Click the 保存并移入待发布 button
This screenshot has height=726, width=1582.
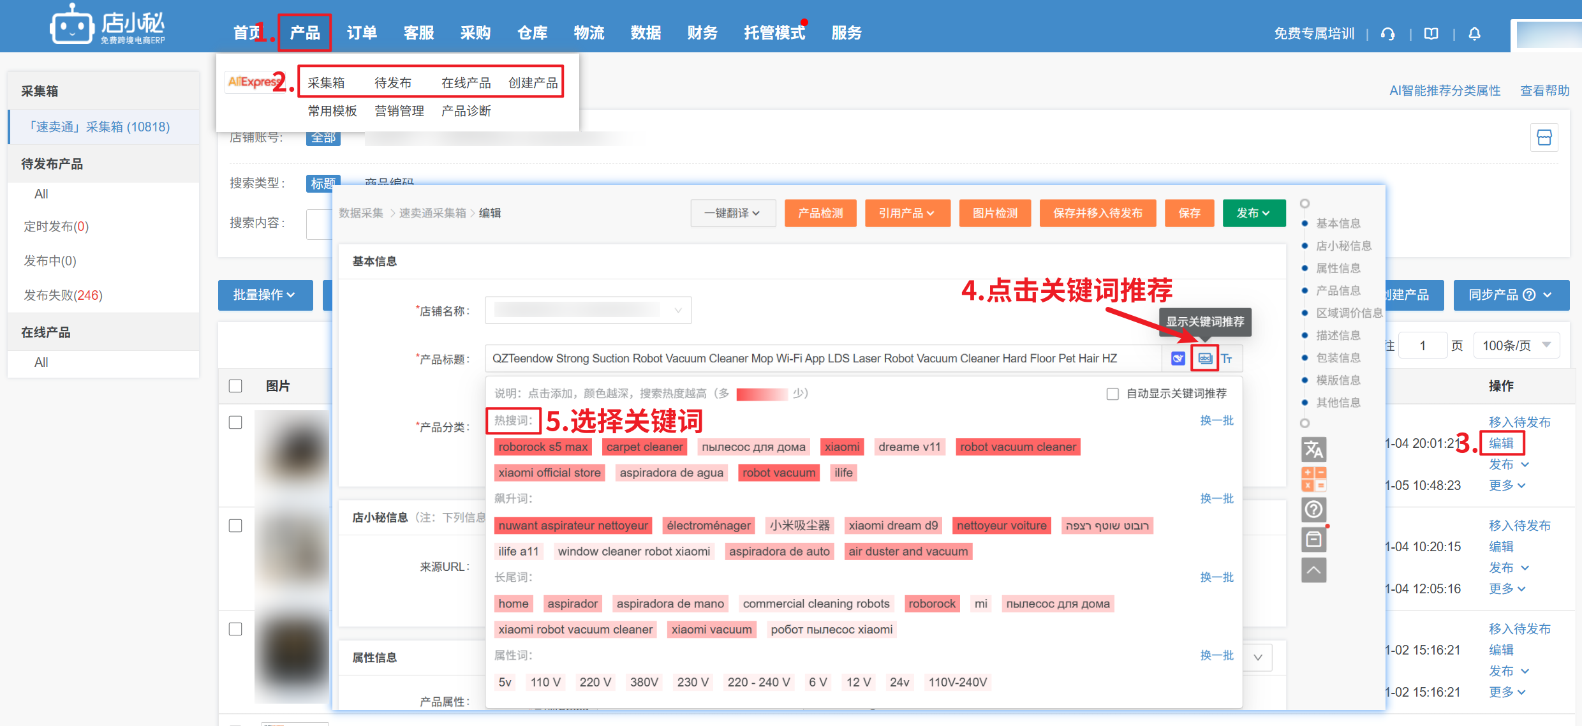[1097, 213]
